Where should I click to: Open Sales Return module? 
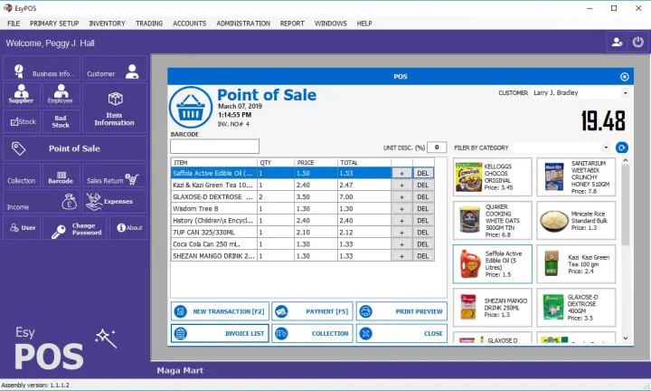click(x=115, y=176)
